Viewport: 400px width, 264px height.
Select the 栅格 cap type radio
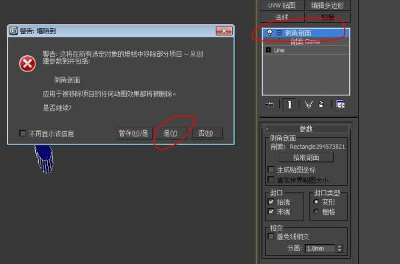pos(316,211)
